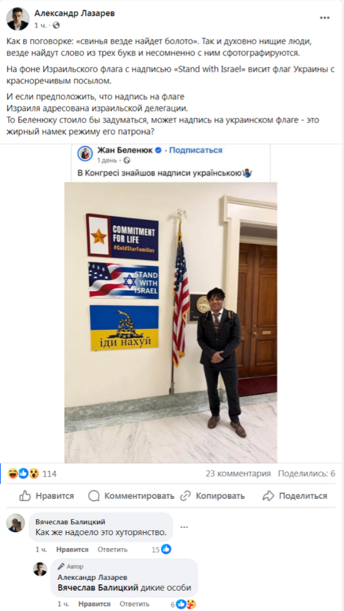Open the post options three-dot menu

click(x=325, y=18)
